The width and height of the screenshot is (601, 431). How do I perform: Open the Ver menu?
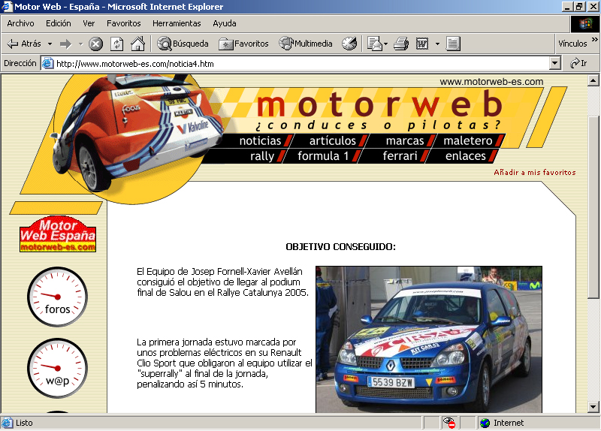coord(89,23)
